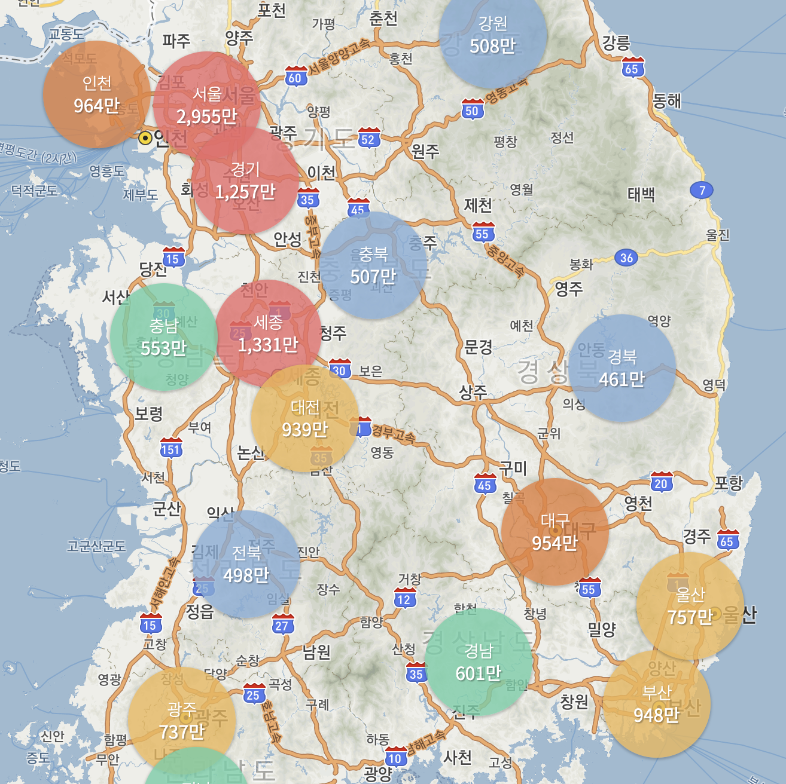Select the 광주 737만 yellow bubble
Screen dimensions: 786x784
click(182, 721)
